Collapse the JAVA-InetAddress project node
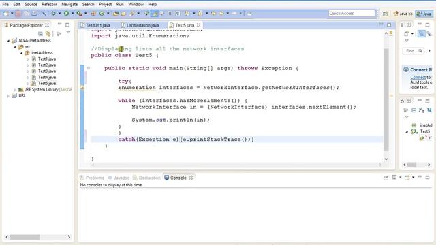Screen dimensions: 436x245 tap(8, 41)
